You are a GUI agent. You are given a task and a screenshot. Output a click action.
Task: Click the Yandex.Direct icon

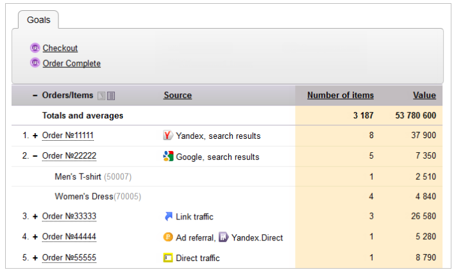(x=223, y=237)
